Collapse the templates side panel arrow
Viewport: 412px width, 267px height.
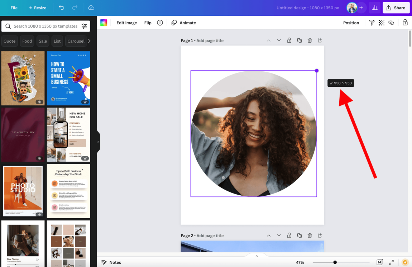[x=97, y=142]
